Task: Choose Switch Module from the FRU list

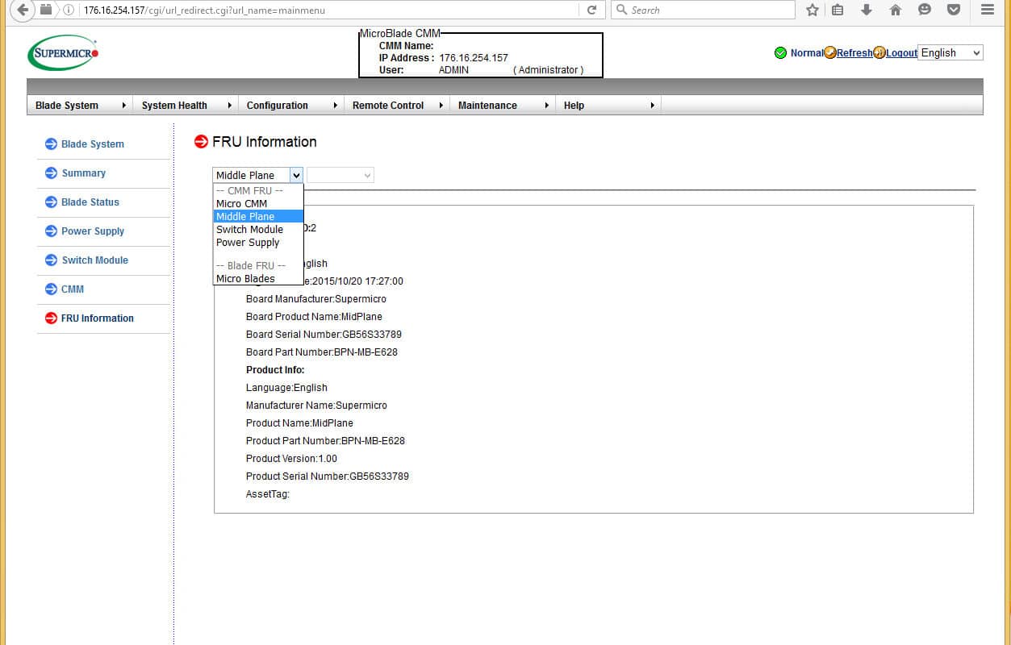Action: click(258, 230)
